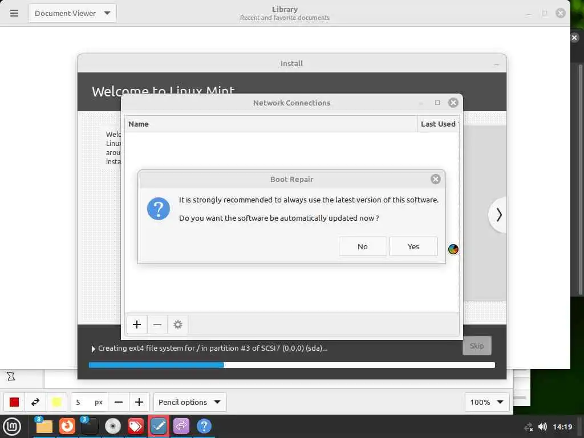This screenshot has width=584, height=438.
Task: Open the Pencil options dropdown
Action: (x=190, y=402)
